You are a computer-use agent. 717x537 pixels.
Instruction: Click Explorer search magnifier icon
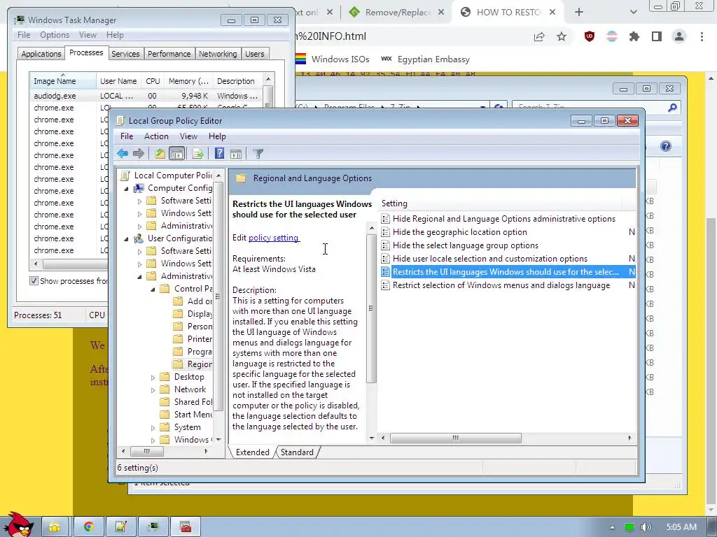[x=672, y=108]
